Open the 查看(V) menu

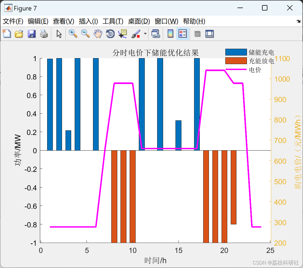tap(64, 21)
